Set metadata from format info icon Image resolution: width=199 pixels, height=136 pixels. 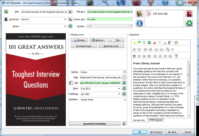tap(140, 24)
